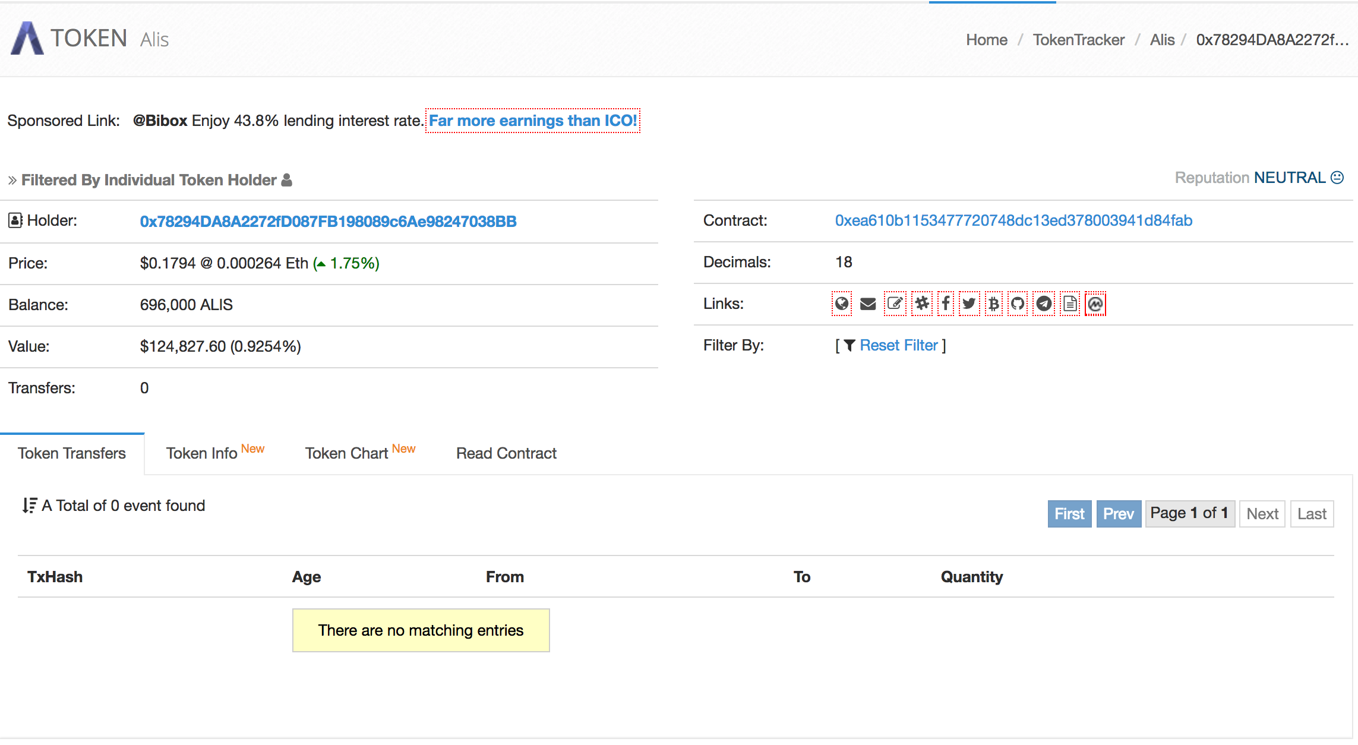Click the CoinMarketCap icon link
1358x745 pixels.
(1095, 304)
